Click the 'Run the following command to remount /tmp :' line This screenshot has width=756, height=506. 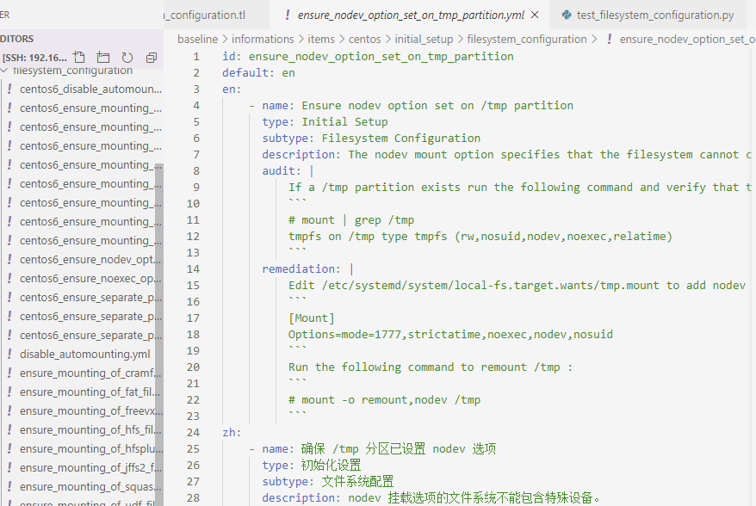point(431,367)
